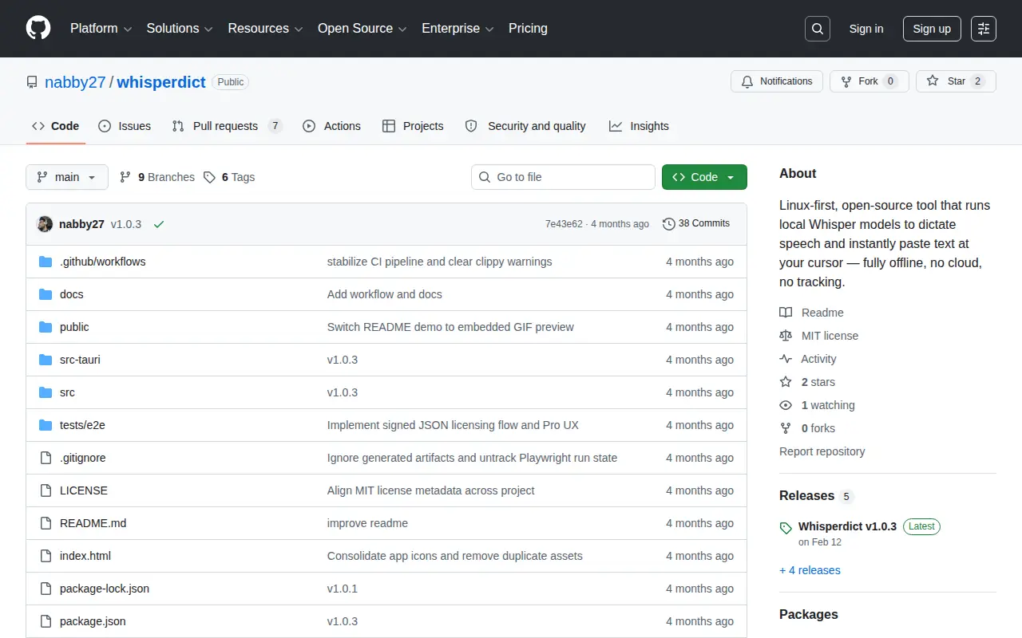Open the tests/e2e folder
This screenshot has width=1022, height=638.
coord(82,425)
